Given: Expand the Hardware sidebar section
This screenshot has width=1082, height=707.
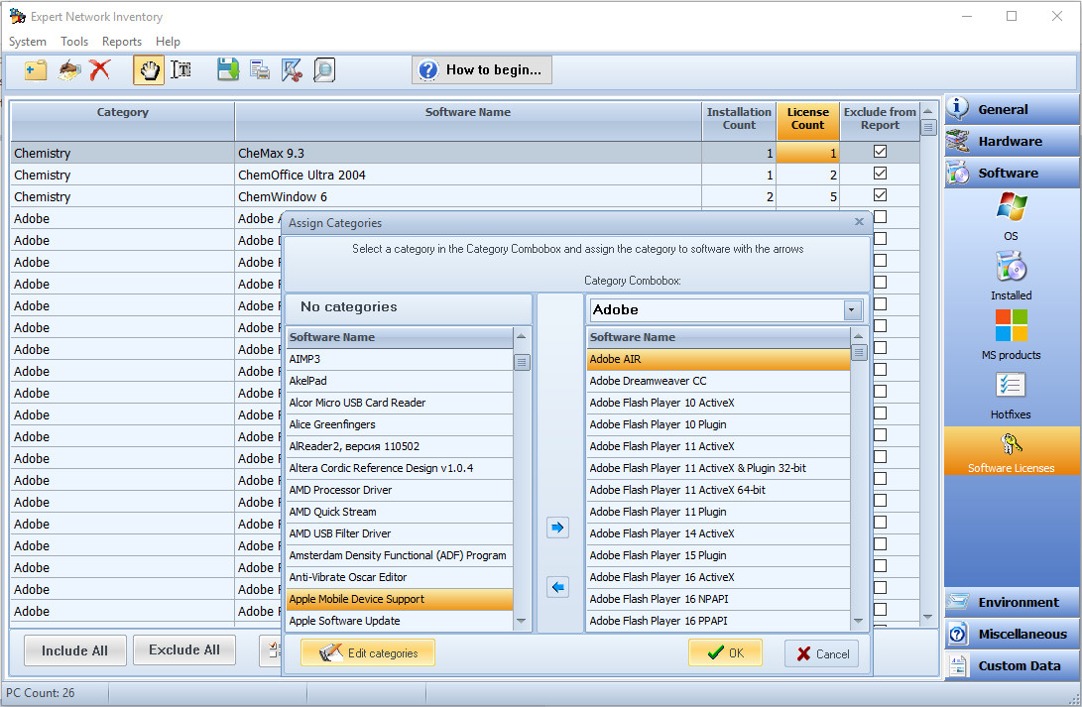Looking at the screenshot, I should (x=1011, y=142).
